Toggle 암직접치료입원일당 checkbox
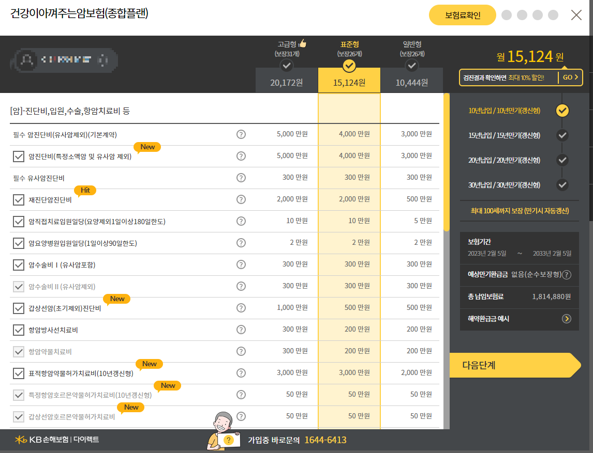The width and height of the screenshot is (593, 453). (19, 222)
